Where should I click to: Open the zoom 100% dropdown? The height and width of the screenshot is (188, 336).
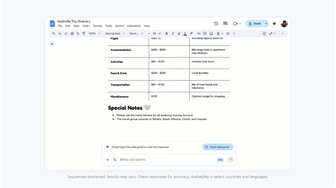(94, 33)
